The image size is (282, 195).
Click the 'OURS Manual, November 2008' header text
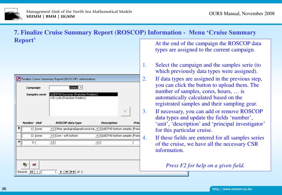242,13
